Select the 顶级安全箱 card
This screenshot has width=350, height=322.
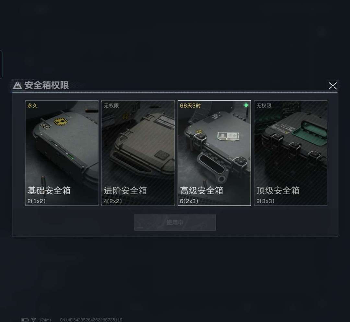pos(291,153)
